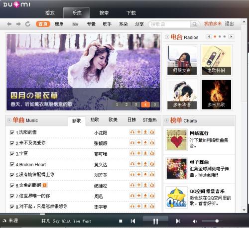Show previous Radios page with the left arrow
The width and height of the screenshot is (249, 228).
(x=209, y=37)
